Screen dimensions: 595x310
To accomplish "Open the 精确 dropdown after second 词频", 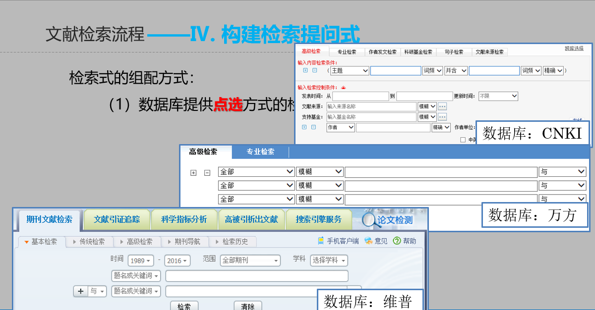I will click(x=553, y=71).
